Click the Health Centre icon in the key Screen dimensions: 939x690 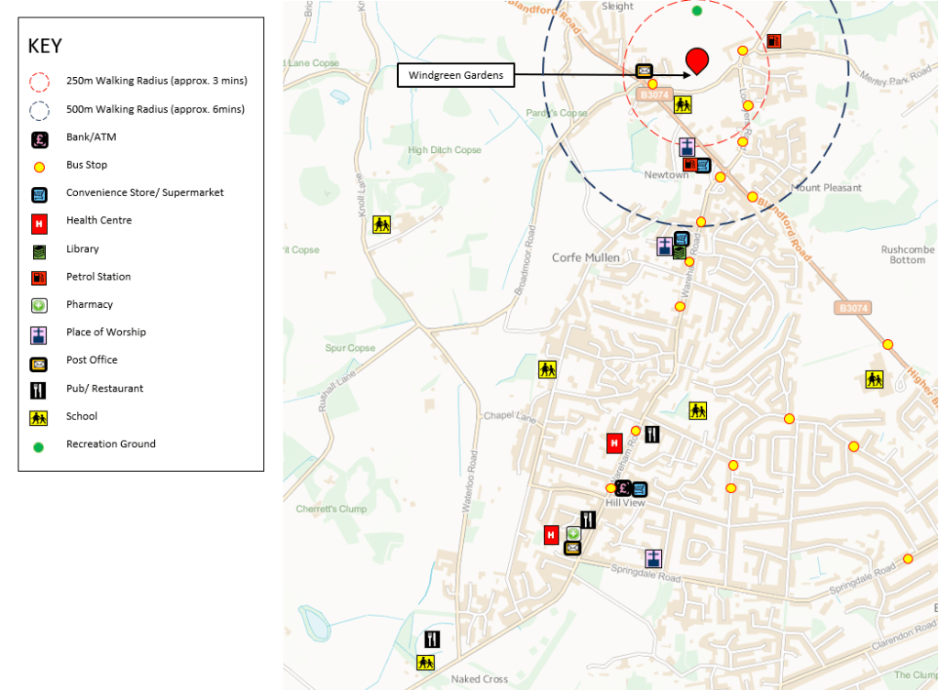tap(39, 222)
